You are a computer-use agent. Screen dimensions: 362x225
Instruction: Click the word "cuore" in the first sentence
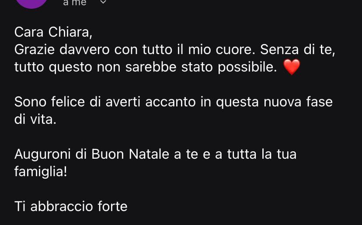click(x=234, y=50)
